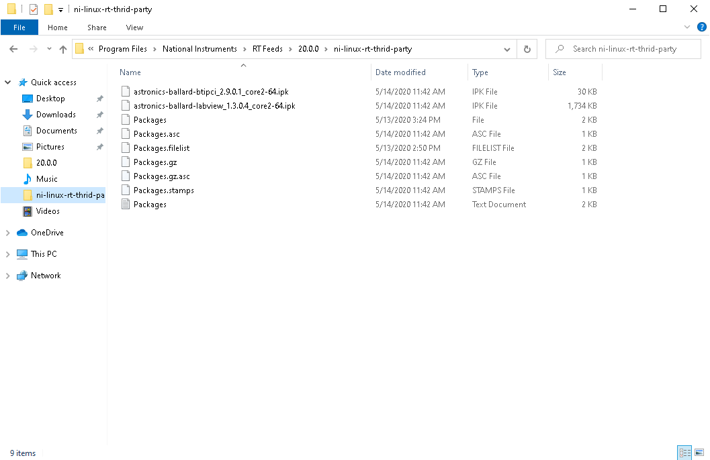This screenshot has height=460, width=710.
Task: Click the Properties quick access toolbar icon
Action: [x=34, y=9]
